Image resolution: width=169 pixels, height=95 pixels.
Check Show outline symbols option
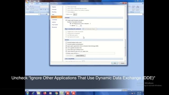click(x=66, y=10)
